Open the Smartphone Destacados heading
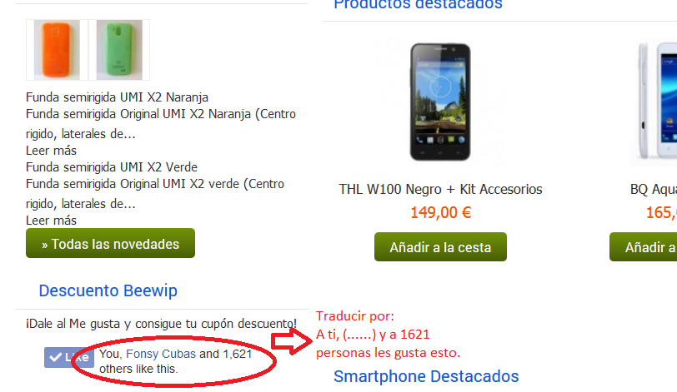 tap(426, 376)
